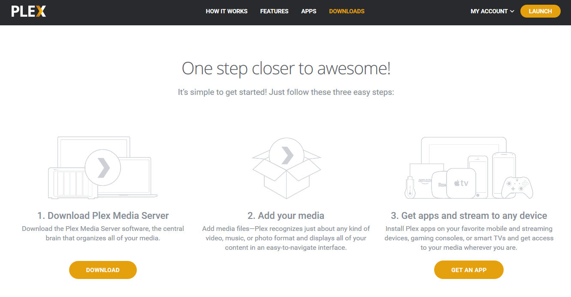Open the Apps navigation item
Screen dimensions: 571x297
[308, 11]
